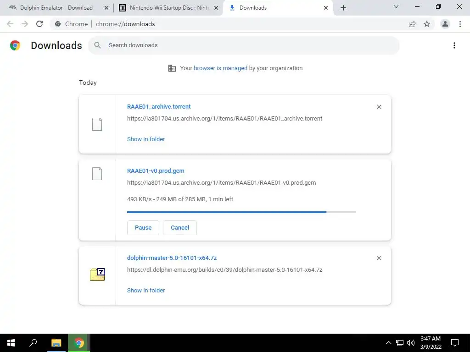Image resolution: width=470 pixels, height=352 pixels.
Task: Open the Downloads page more actions menu
Action: pos(454,45)
